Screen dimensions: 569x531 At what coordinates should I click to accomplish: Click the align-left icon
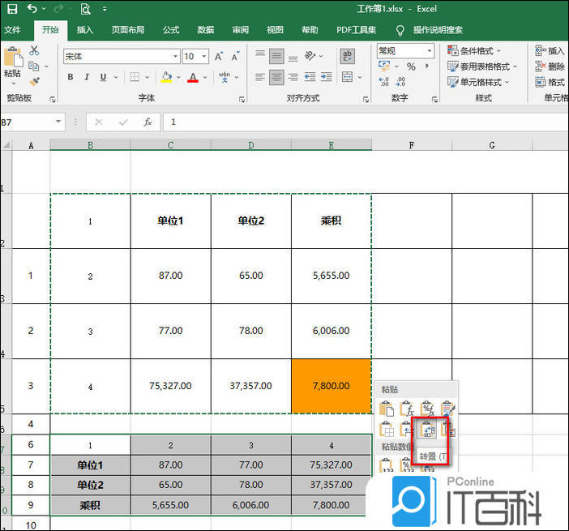260,77
